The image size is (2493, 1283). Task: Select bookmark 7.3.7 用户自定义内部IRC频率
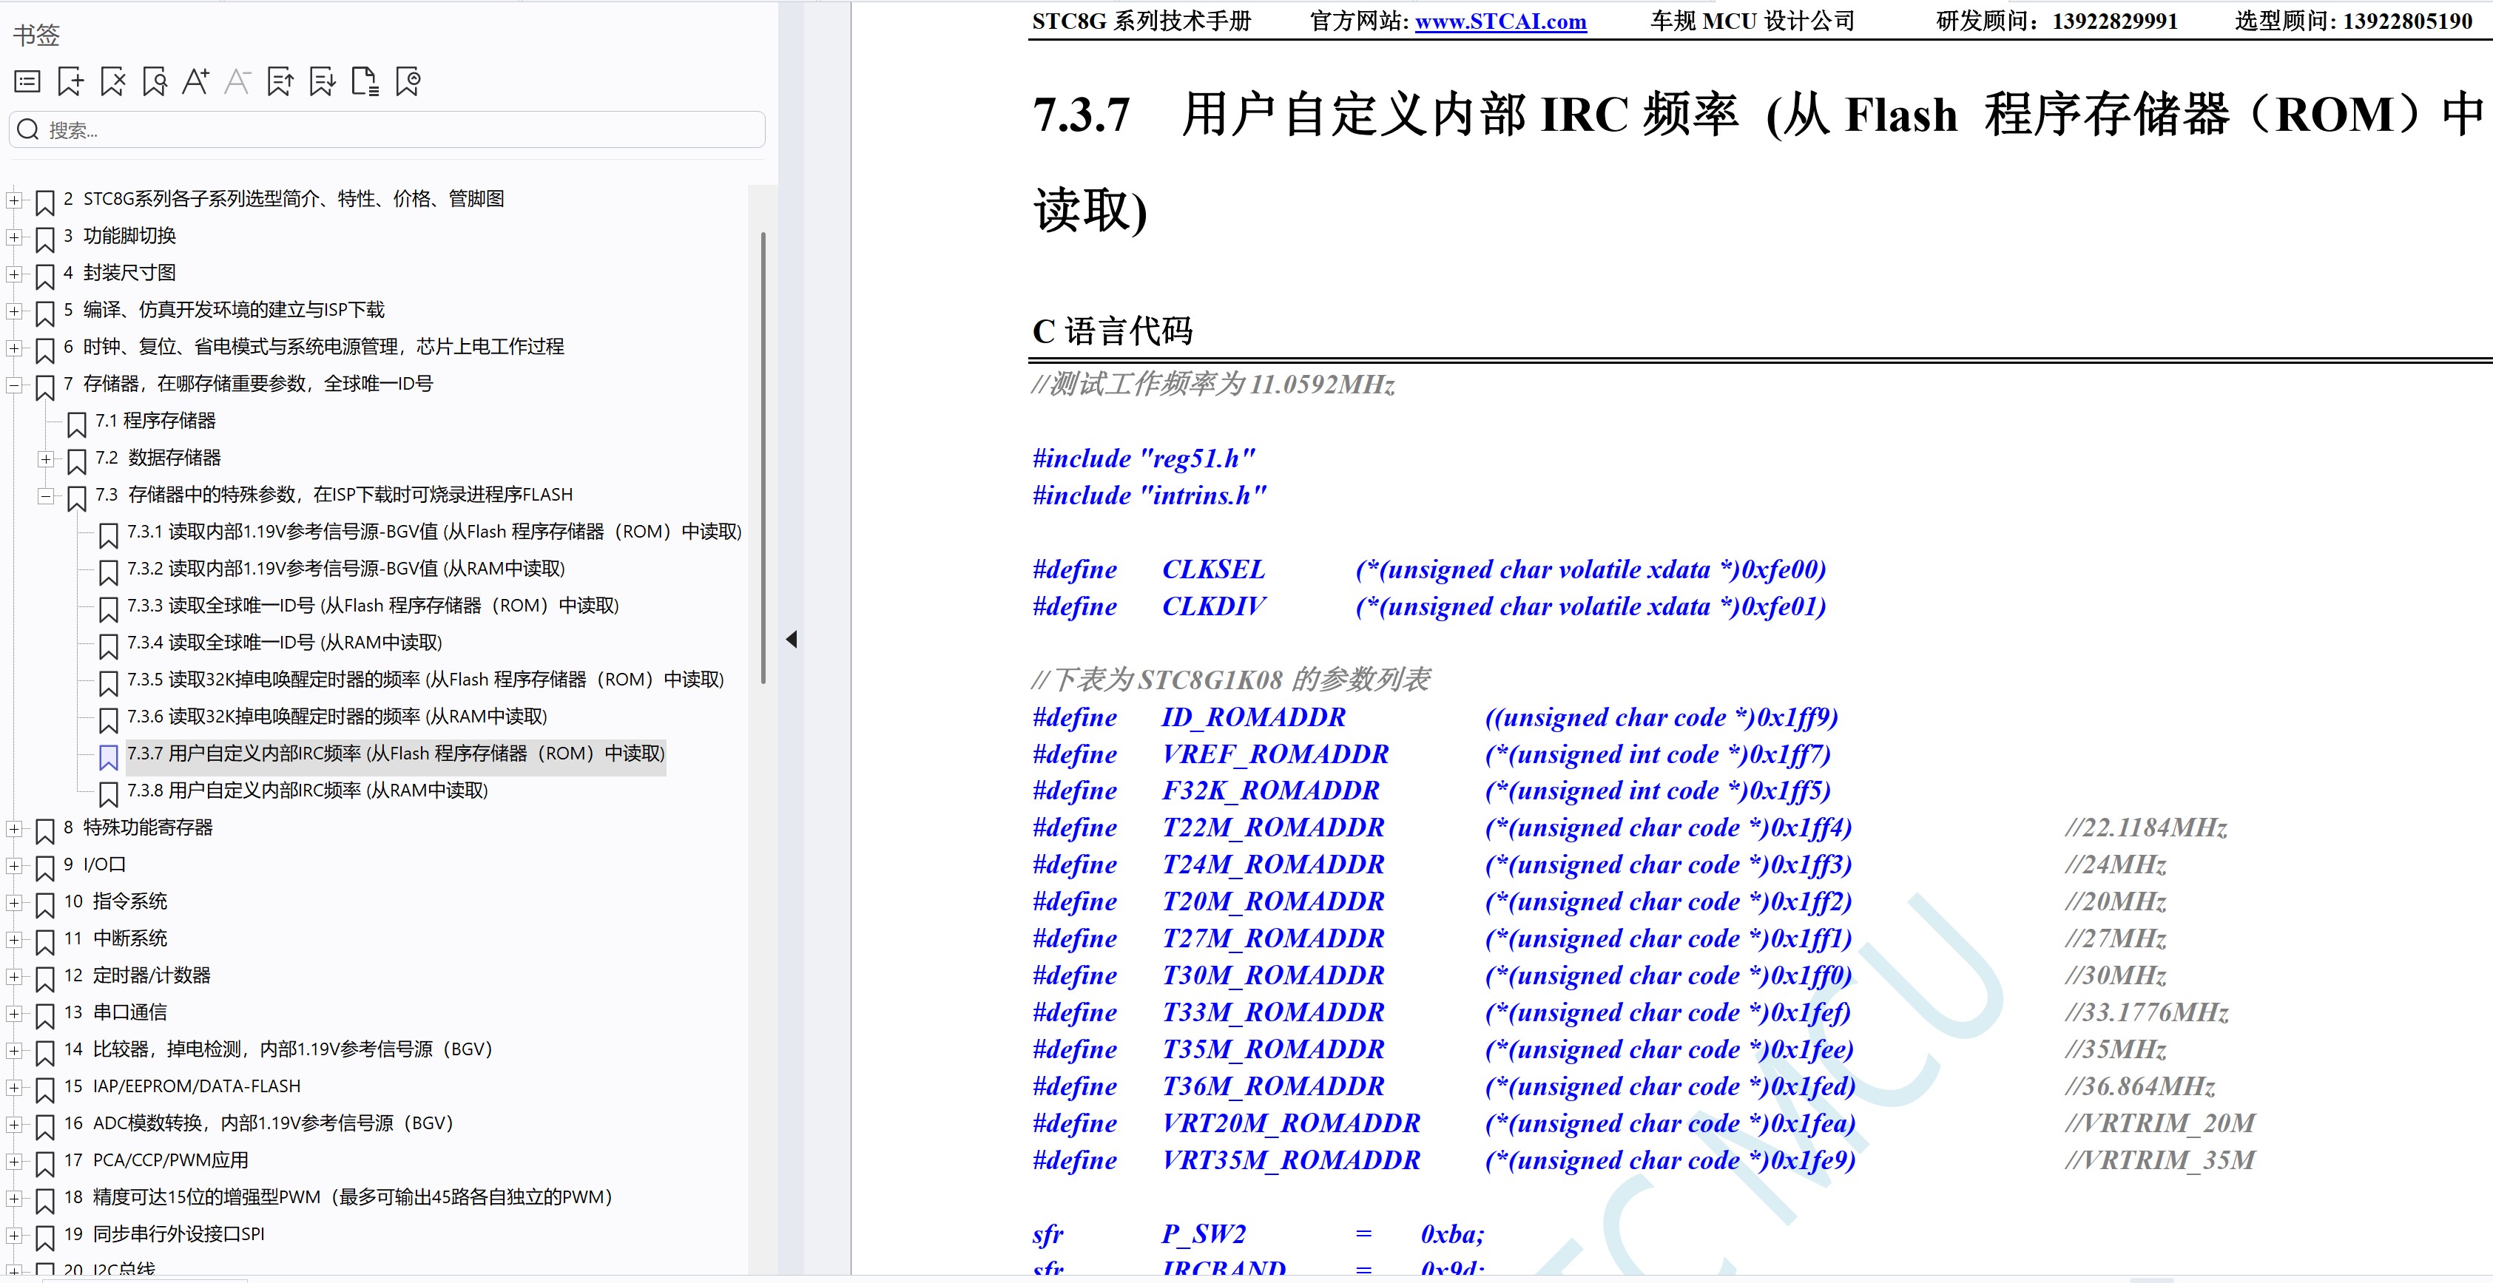pyautogui.click(x=396, y=754)
